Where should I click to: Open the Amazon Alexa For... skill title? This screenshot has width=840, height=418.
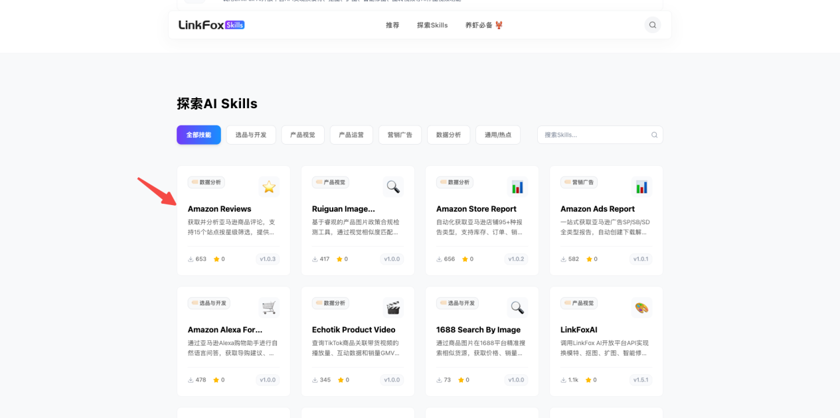[224, 330]
